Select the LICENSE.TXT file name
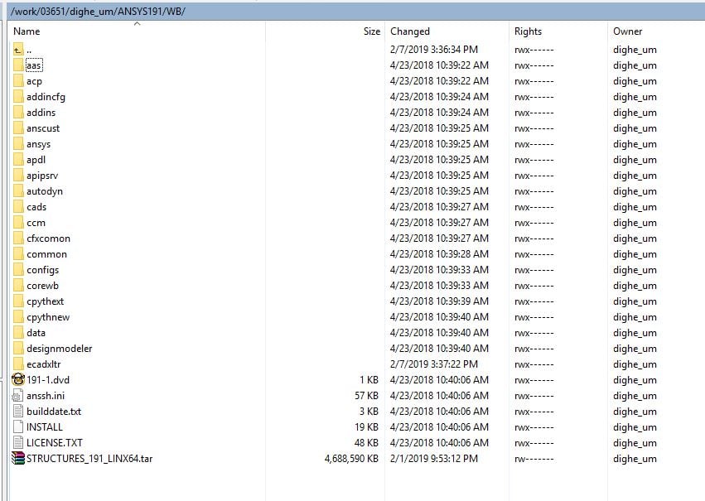 55,442
